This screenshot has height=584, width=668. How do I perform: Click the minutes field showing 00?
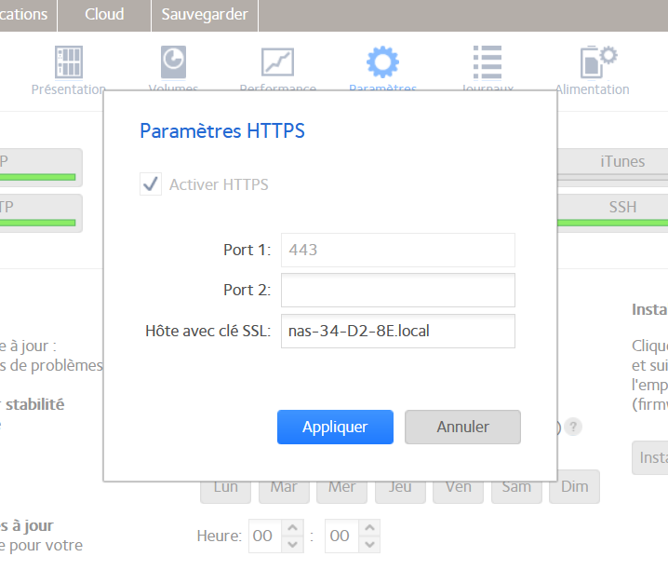click(341, 536)
